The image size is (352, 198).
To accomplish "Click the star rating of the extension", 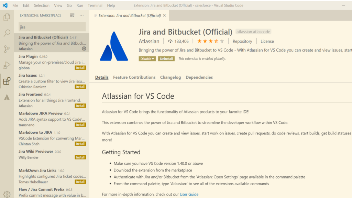I will click(211, 41).
